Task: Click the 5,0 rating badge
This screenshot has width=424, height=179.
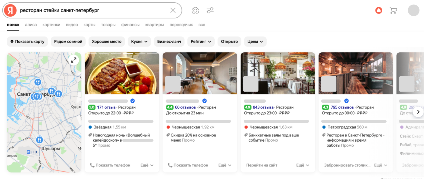Action: pyautogui.click(x=92, y=107)
